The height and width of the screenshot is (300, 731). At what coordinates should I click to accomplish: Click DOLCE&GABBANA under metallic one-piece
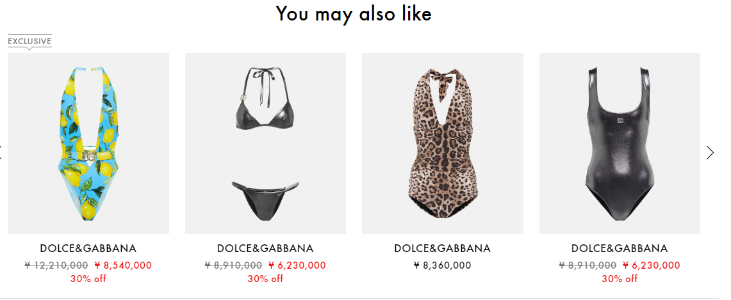click(x=620, y=248)
